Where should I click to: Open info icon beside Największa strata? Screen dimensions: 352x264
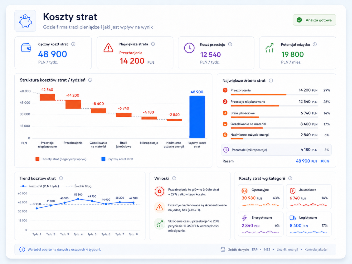tap(153, 44)
